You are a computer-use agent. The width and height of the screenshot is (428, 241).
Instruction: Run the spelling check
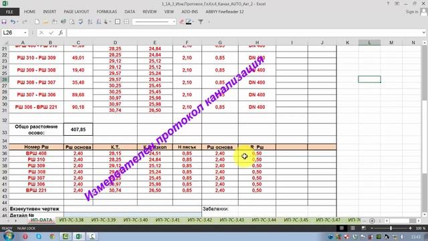(81, 22)
